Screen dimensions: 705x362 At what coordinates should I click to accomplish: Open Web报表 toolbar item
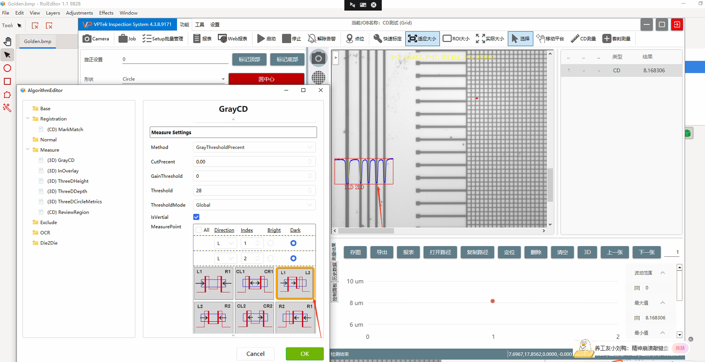[233, 39]
